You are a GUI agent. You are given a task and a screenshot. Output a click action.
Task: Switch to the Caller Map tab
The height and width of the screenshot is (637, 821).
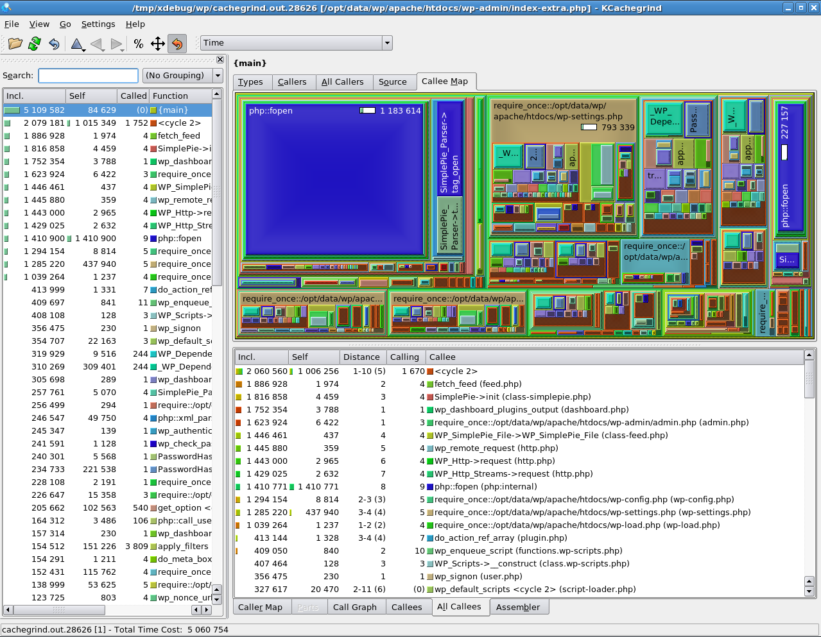click(x=260, y=607)
